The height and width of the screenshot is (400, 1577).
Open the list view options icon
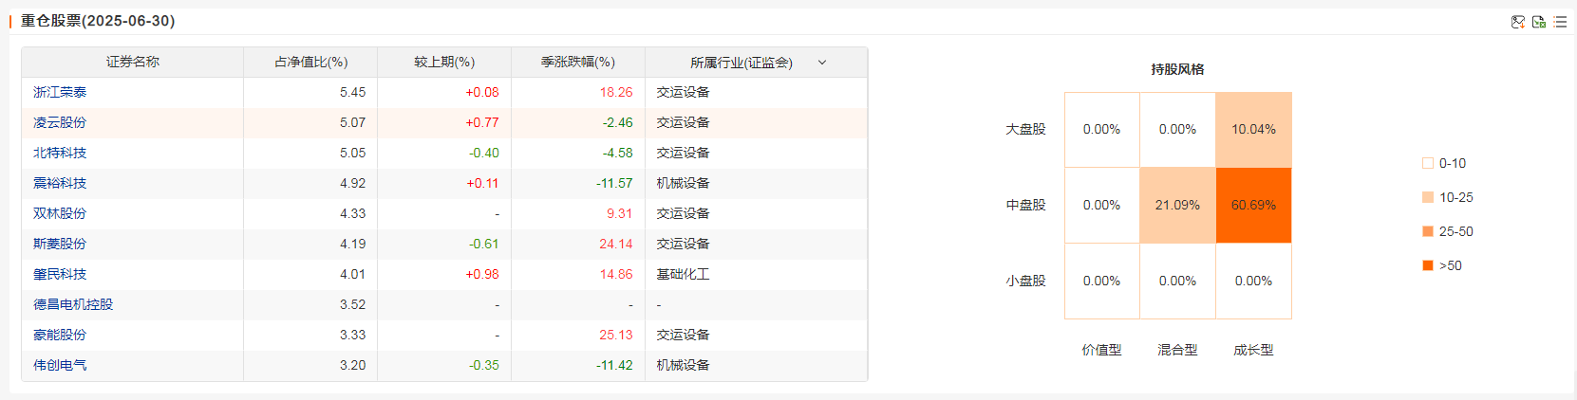1560,22
